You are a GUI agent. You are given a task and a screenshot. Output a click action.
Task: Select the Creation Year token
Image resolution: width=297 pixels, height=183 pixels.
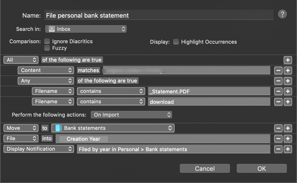84,139
